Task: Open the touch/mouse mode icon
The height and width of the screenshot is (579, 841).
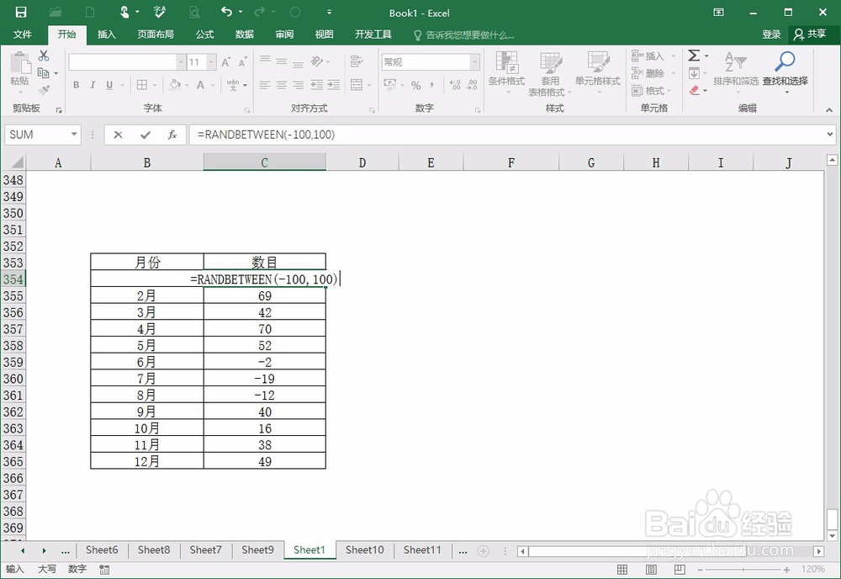Action: [x=124, y=12]
